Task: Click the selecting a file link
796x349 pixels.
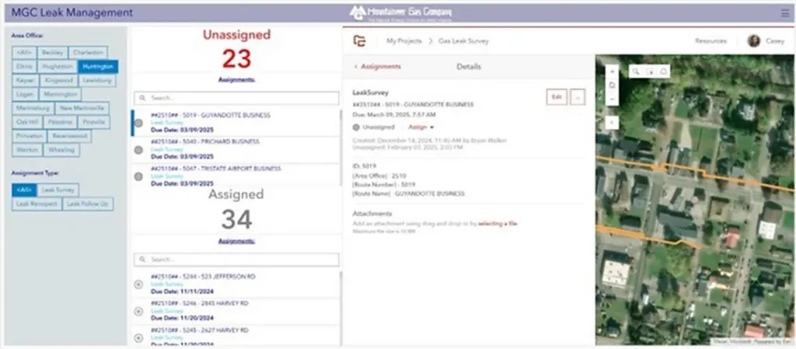Action: pyautogui.click(x=497, y=223)
